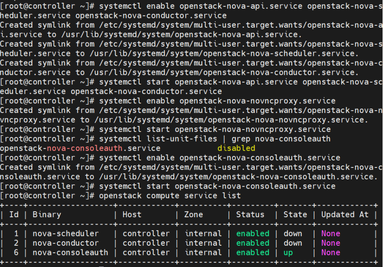The height and width of the screenshot is (267, 383).
Task: Click the 'systemctl list-unit-files | grep nova-consoleauth' command
Action: pos(215,139)
